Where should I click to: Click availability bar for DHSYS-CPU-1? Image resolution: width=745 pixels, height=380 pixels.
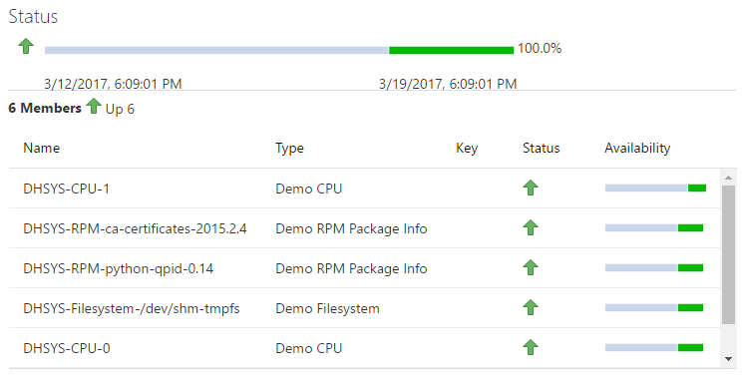coord(655,189)
